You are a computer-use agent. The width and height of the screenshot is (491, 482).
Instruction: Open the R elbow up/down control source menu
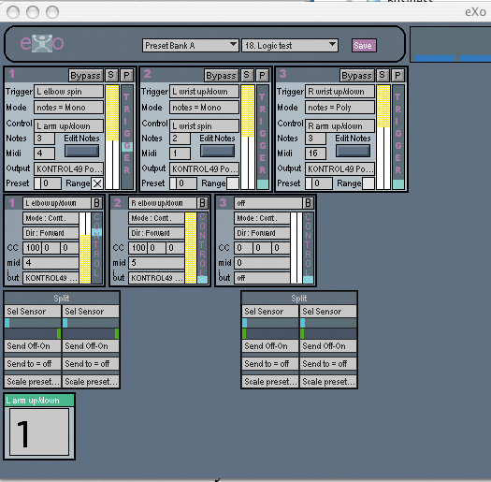coord(162,203)
